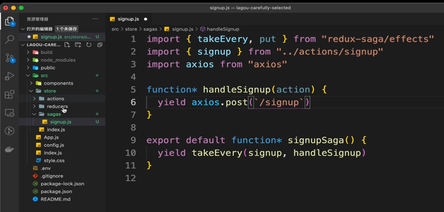Select the signup.js editor tab
Image resolution: width=444 pixels, height=212 pixels.
click(128, 19)
